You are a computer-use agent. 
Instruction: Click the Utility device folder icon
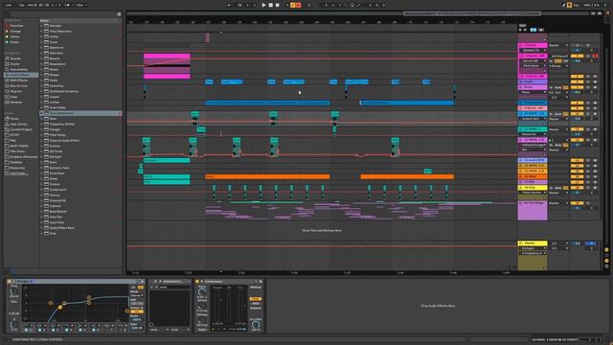(x=47, y=36)
